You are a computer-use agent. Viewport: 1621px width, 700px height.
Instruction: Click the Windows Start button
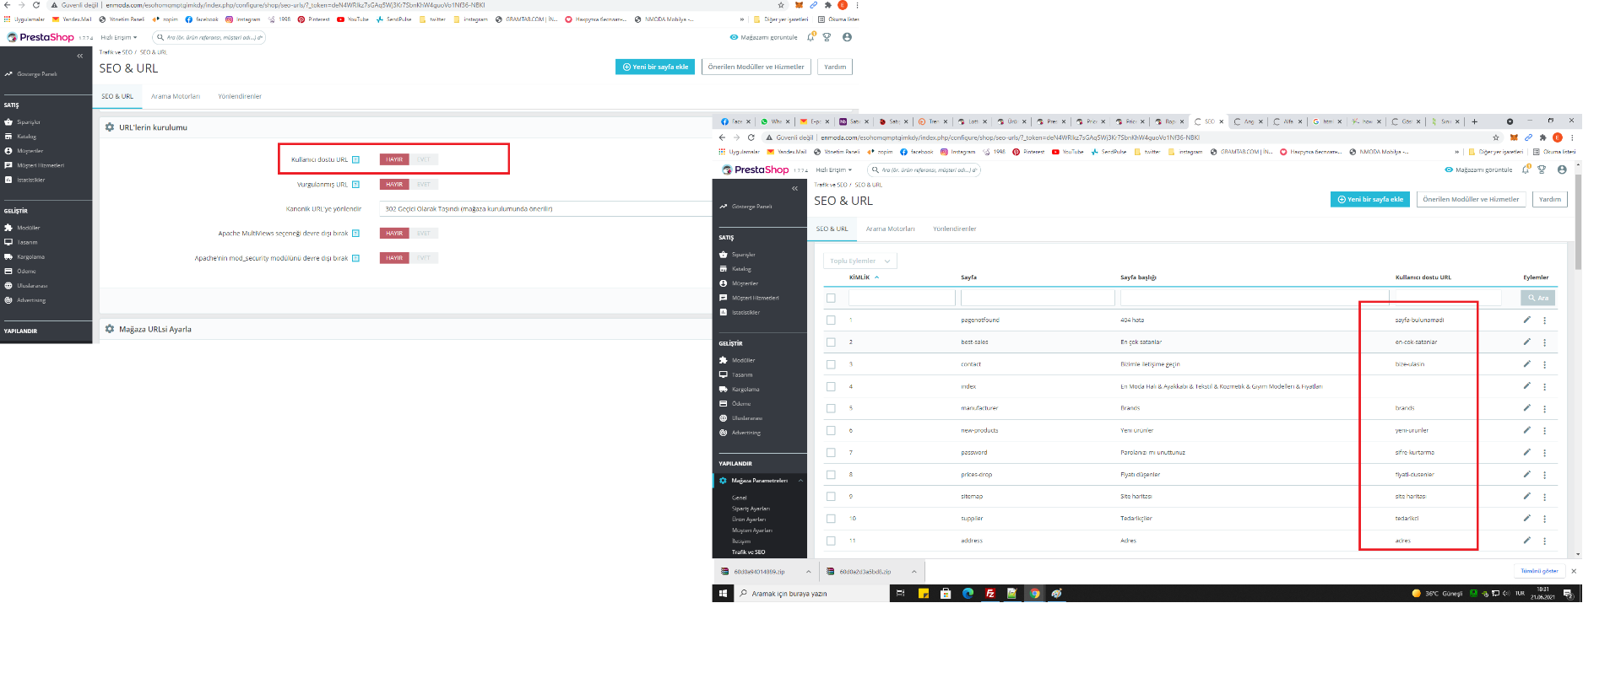point(723,594)
